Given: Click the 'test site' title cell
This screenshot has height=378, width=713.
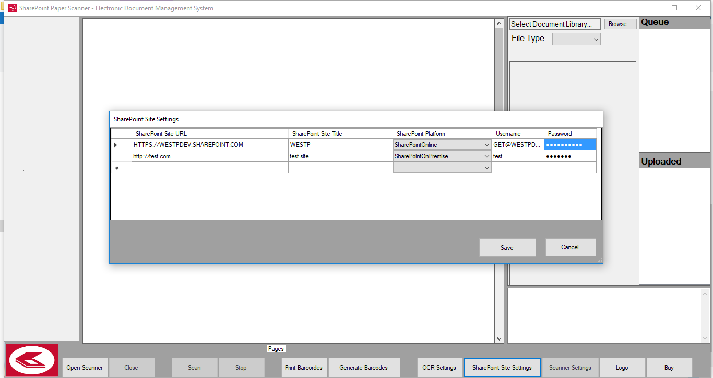Looking at the screenshot, I should tap(340, 156).
